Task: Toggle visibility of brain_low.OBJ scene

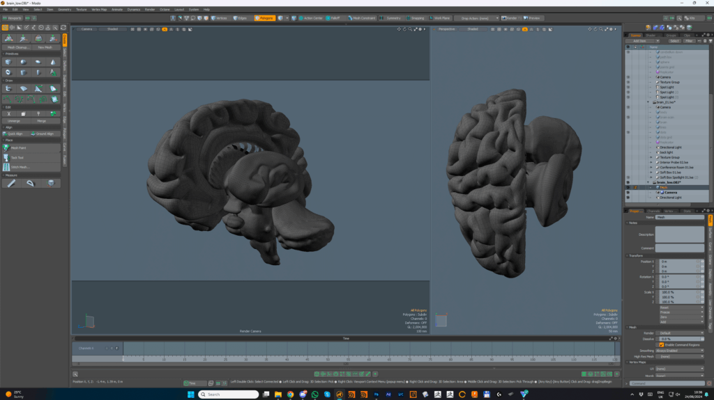Action: (x=628, y=182)
